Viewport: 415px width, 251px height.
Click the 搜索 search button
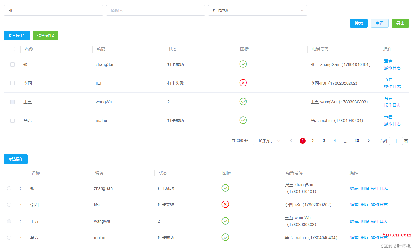pyautogui.click(x=359, y=23)
